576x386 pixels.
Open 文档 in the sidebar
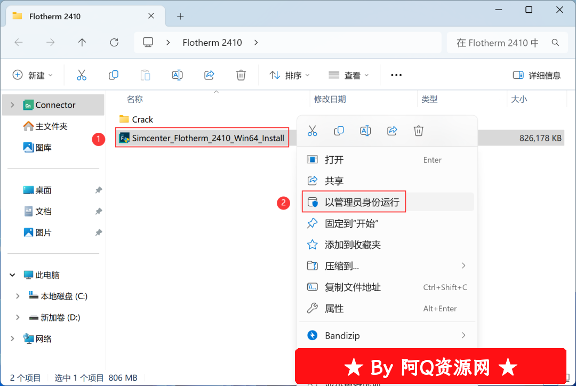pos(37,212)
